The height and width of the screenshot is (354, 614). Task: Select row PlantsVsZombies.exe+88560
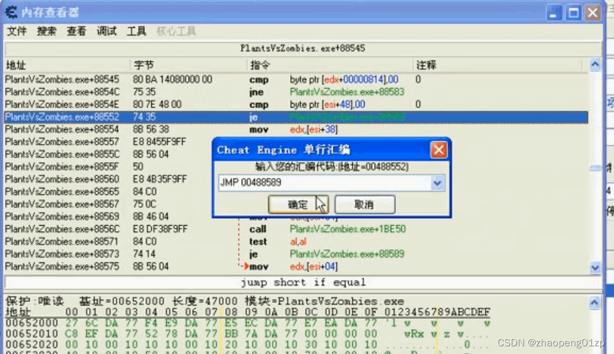[108, 179]
